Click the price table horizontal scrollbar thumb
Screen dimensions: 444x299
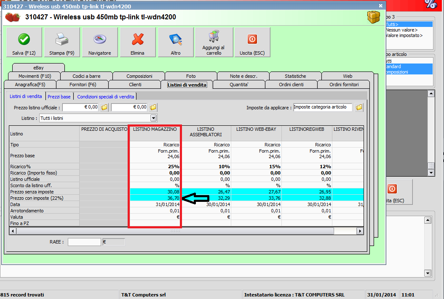click(x=175, y=231)
